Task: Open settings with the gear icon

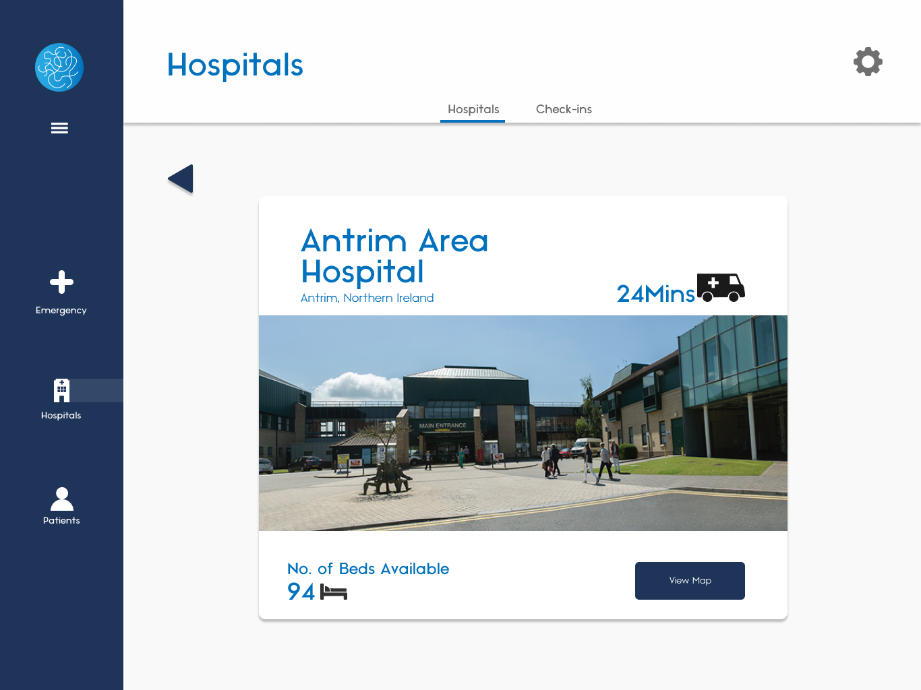Action: click(868, 62)
